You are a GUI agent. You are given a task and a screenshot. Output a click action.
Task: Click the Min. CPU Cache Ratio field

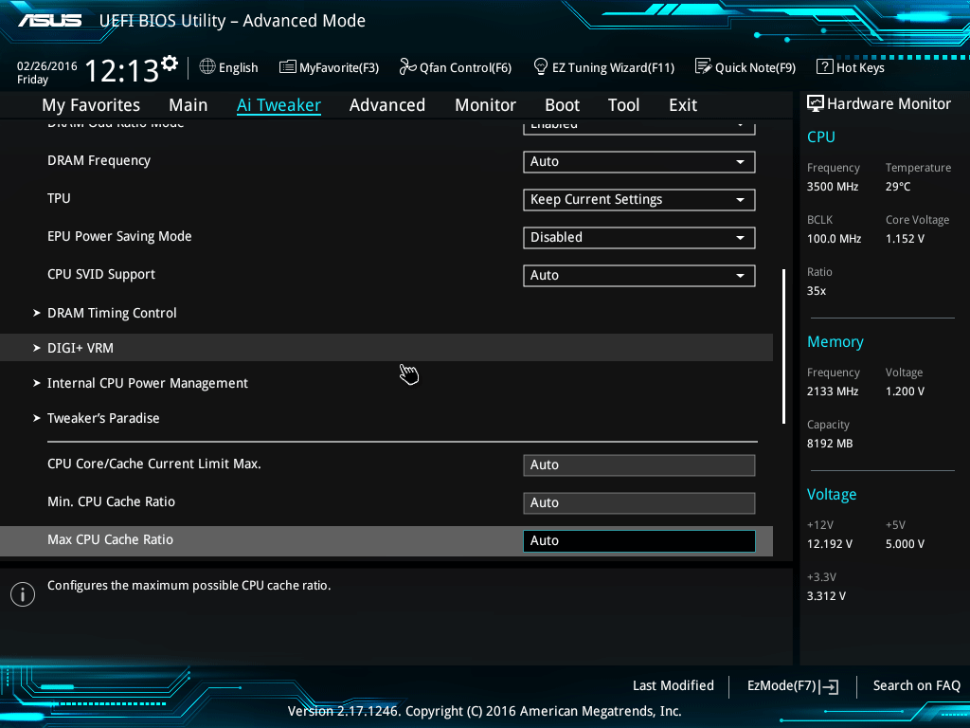click(x=638, y=503)
